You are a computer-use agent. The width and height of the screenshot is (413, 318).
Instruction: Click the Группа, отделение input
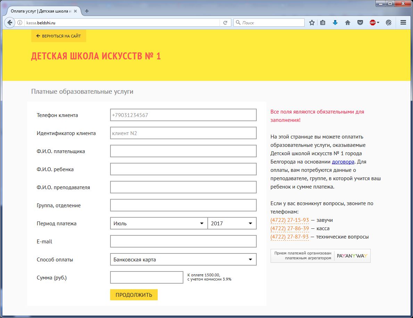coord(183,205)
